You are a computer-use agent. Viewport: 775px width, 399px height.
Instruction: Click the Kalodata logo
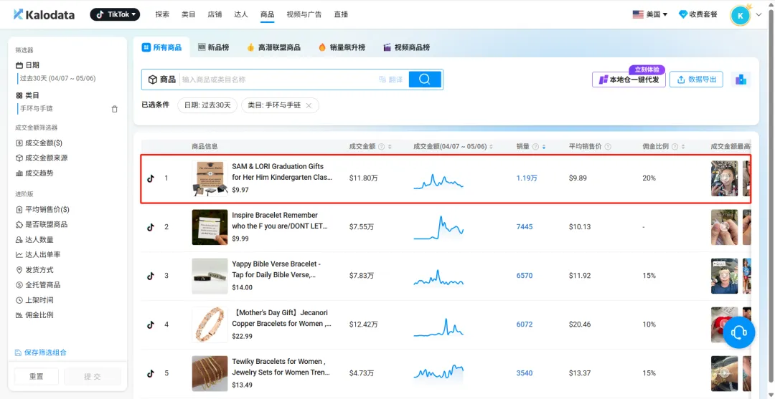point(44,15)
